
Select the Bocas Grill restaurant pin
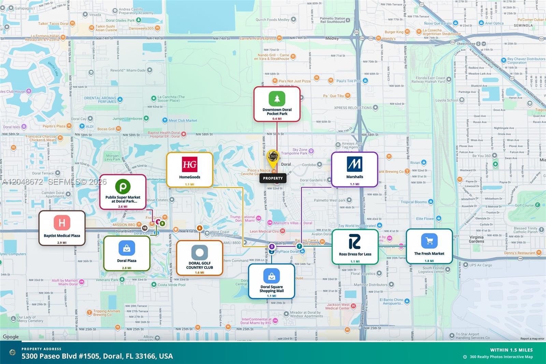[118, 129]
